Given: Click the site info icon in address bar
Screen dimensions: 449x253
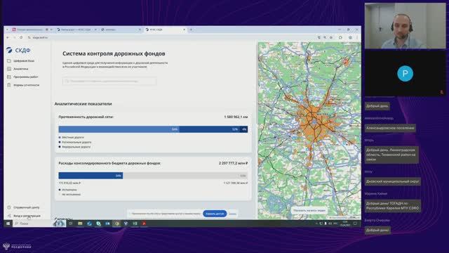Looking at the screenshot, I should click(29, 37).
